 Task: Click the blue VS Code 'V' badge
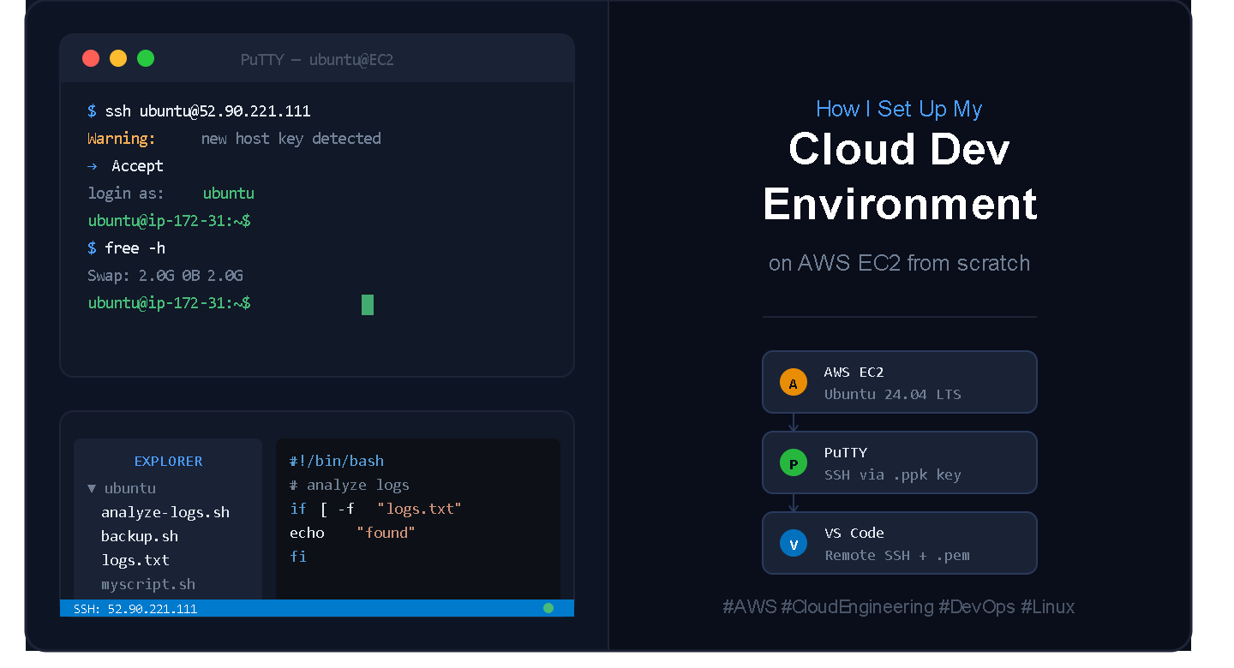pos(794,544)
